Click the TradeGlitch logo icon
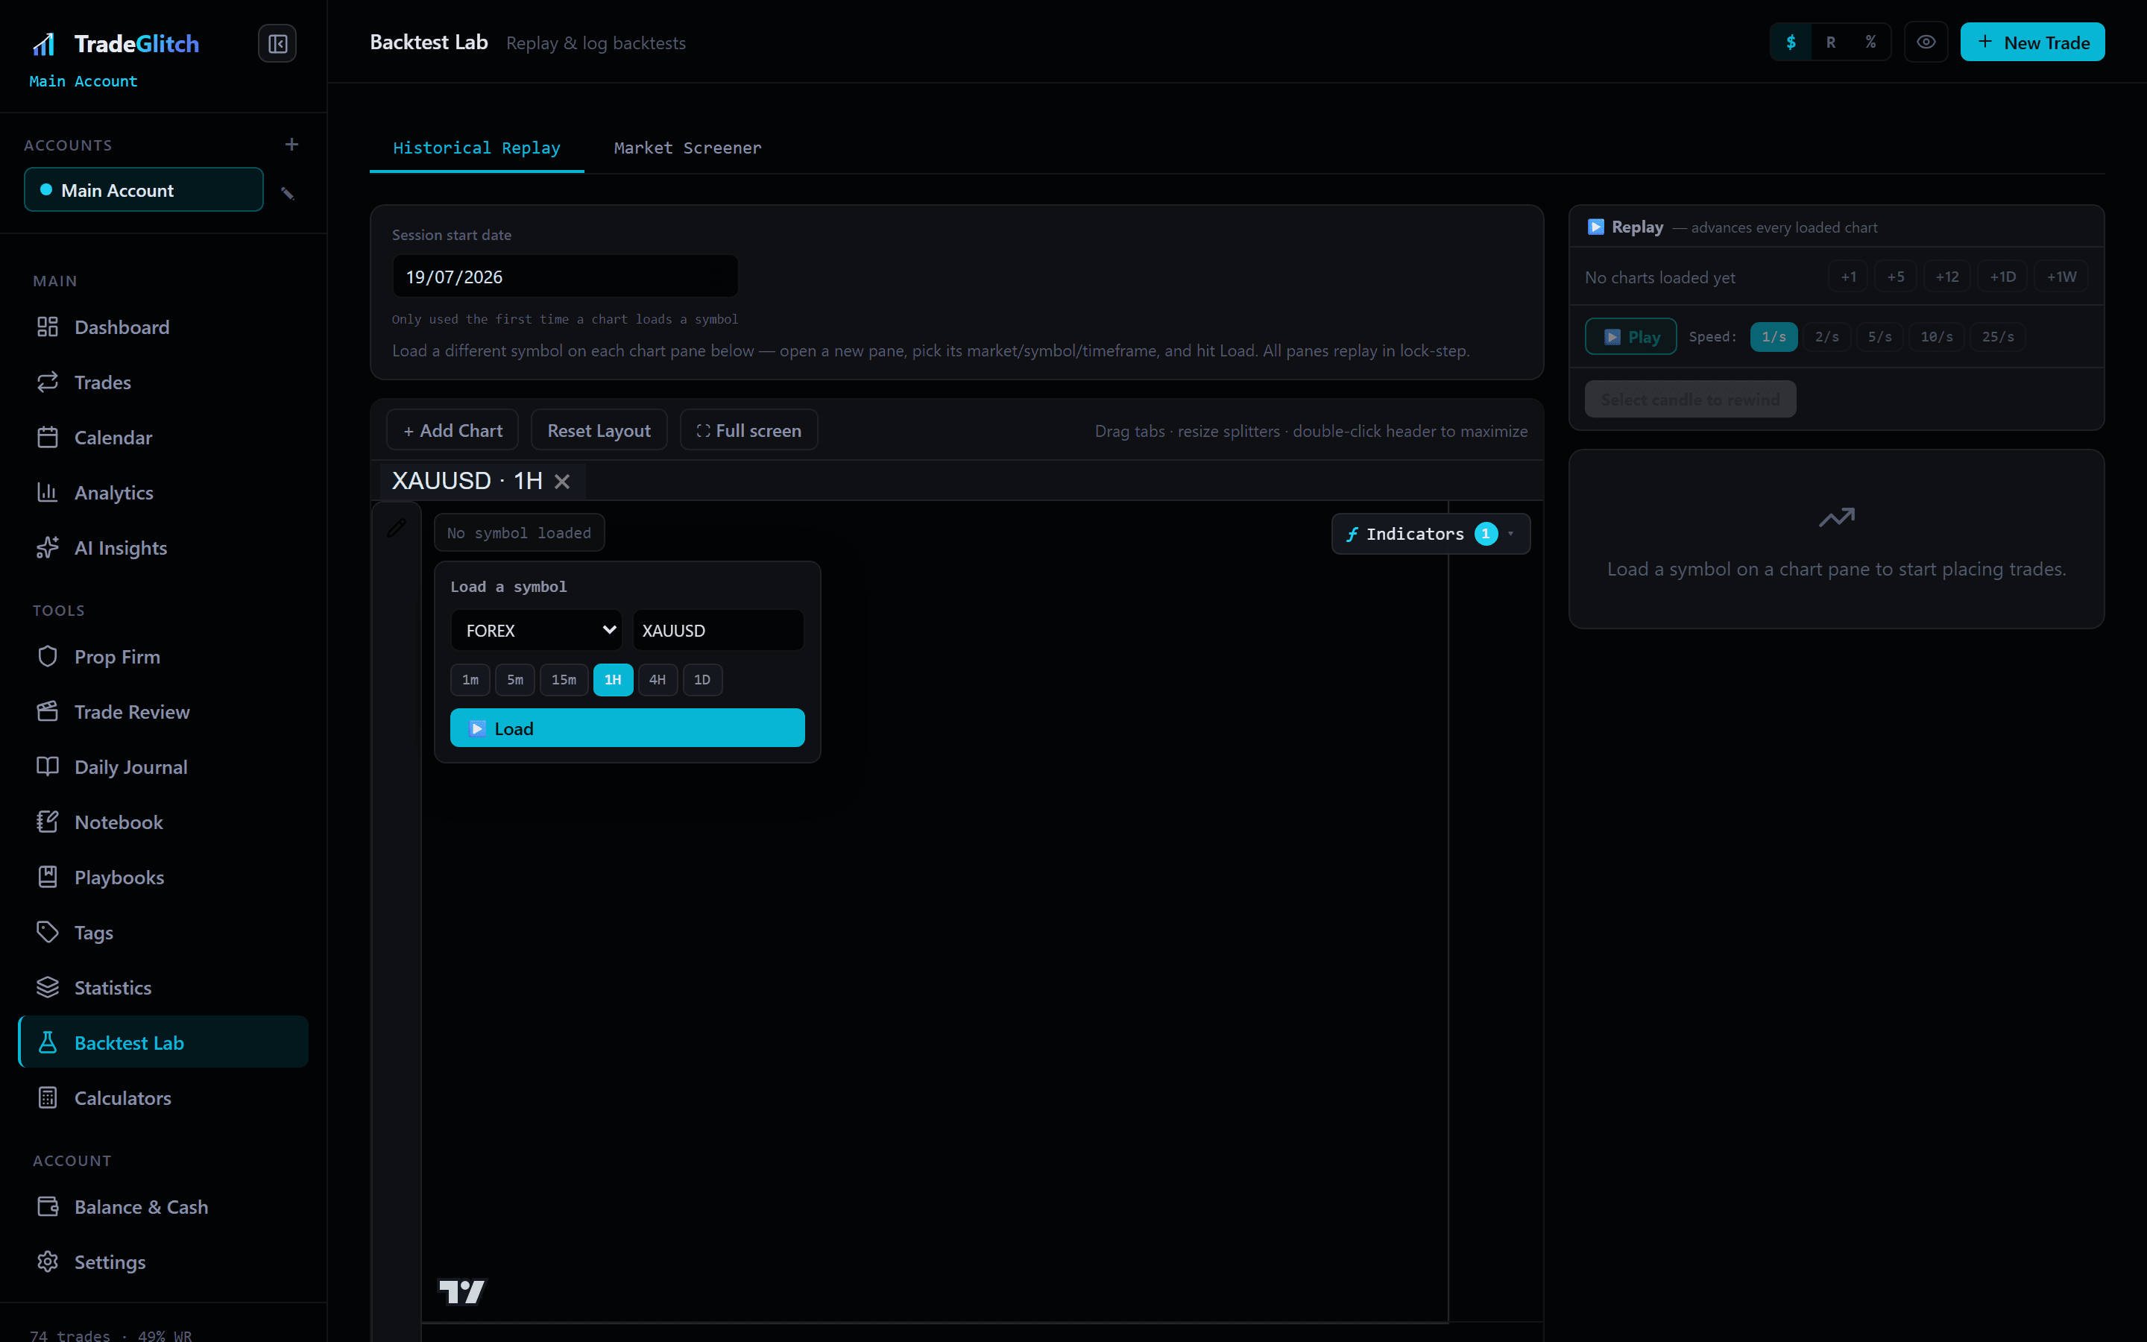The height and width of the screenshot is (1342, 2147). click(45, 43)
